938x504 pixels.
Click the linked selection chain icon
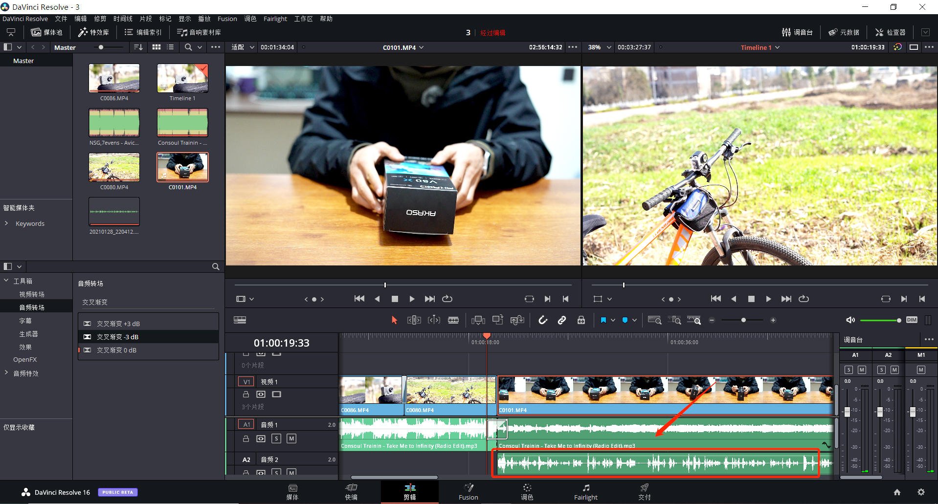pyautogui.click(x=562, y=320)
